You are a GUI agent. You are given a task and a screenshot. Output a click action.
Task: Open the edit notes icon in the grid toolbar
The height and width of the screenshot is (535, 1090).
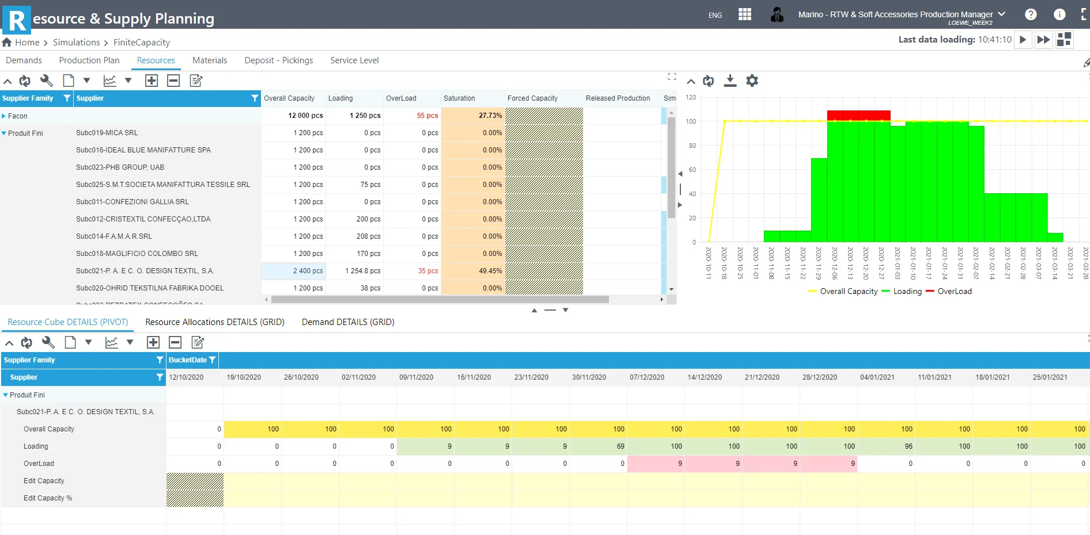(x=196, y=81)
